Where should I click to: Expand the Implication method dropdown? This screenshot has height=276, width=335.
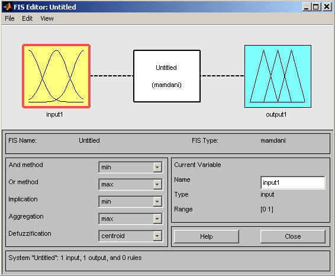(x=131, y=201)
